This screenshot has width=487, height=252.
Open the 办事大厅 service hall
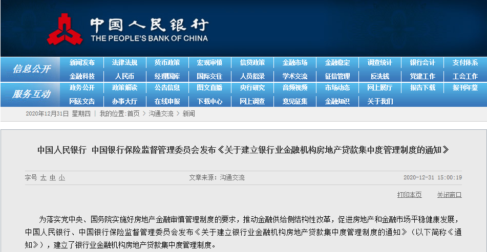[x=124, y=101]
